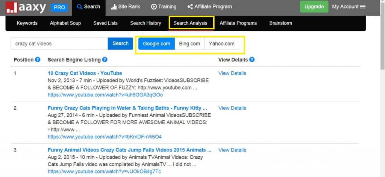385x177 pixels.
Task: Open the Site Rank top menu
Action: coord(126,7)
